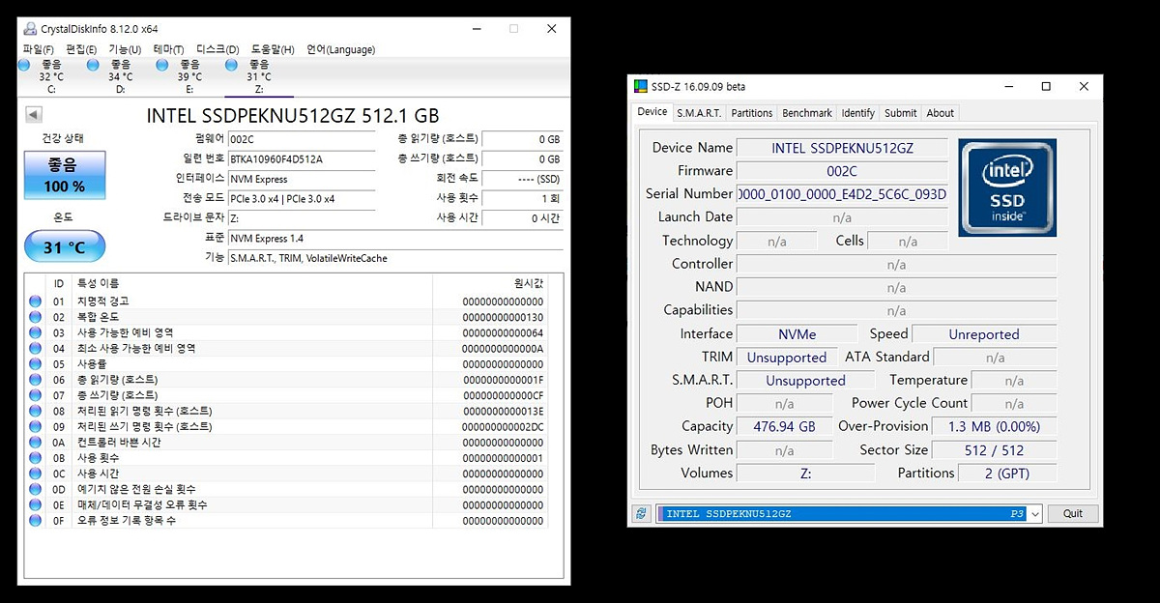The width and height of the screenshot is (1160, 603).
Task: Click the Intel SSD inside logo
Action: point(1007,187)
